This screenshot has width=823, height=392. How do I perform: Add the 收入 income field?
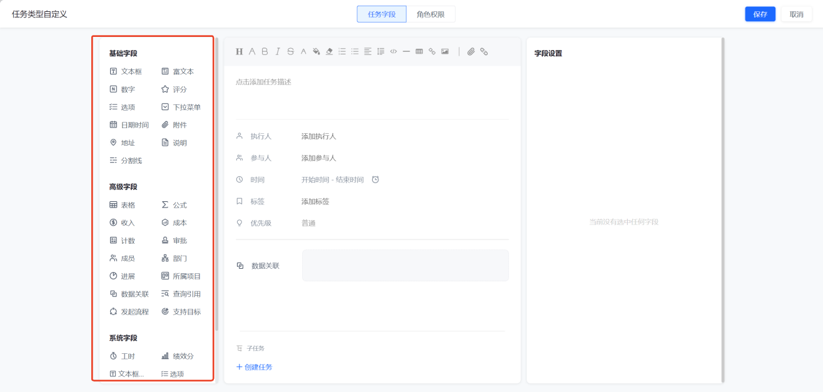(122, 223)
